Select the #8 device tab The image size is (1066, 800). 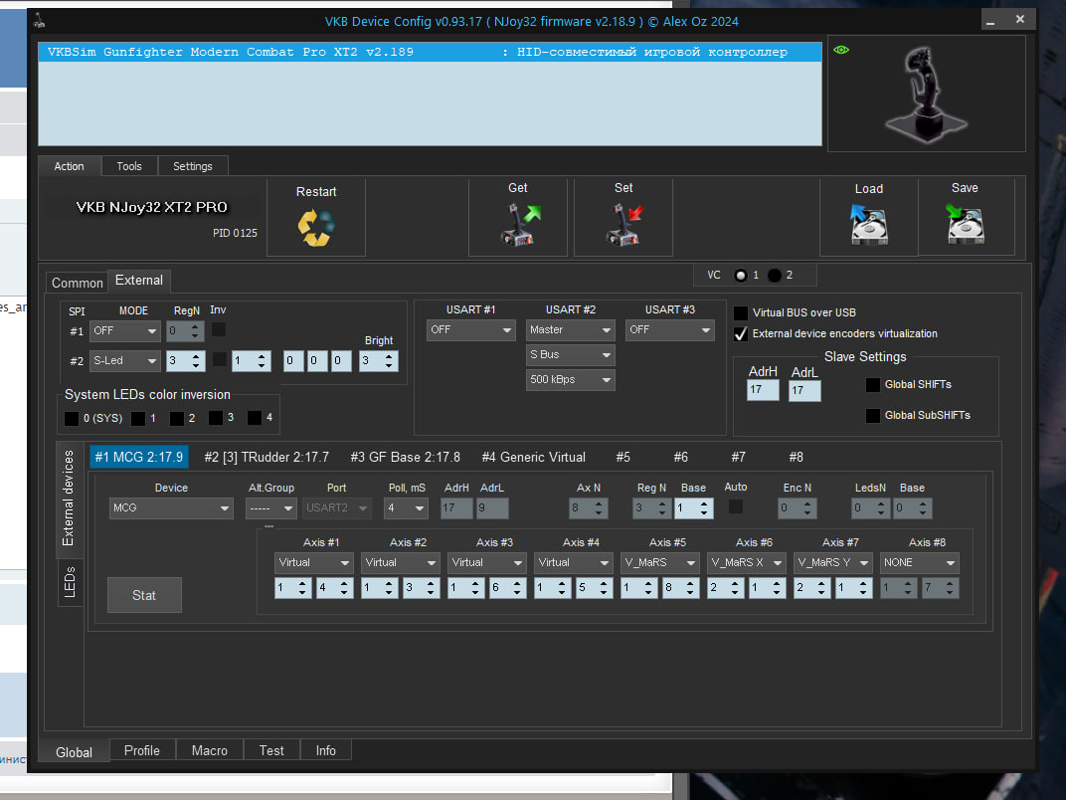point(797,457)
